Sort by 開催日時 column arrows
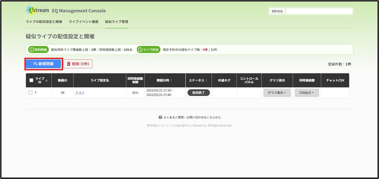 (171, 80)
